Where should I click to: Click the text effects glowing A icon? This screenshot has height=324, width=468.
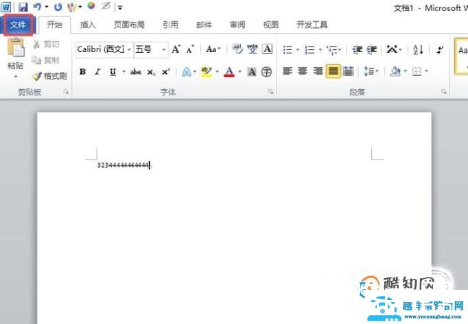click(x=186, y=72)
